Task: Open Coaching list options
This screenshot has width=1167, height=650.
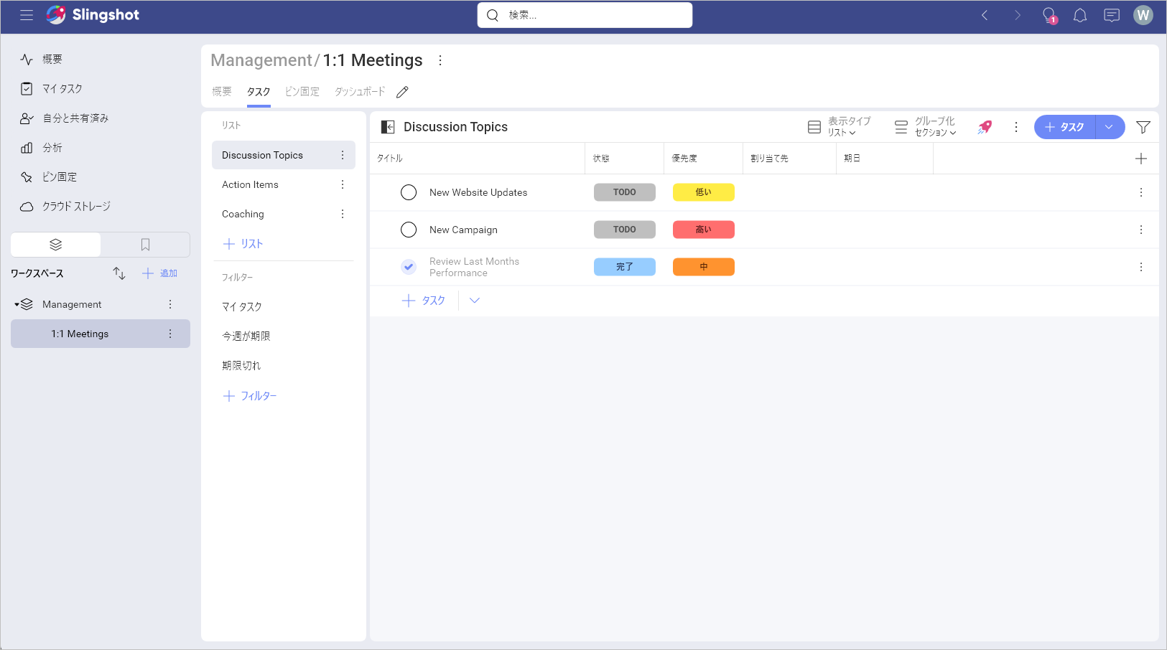Action: (343, 214)
